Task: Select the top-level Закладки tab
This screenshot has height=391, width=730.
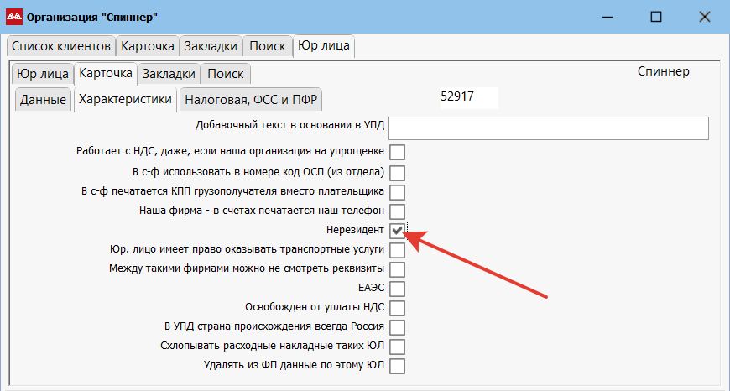Action: pyautogui.click(x=211, y=46)
